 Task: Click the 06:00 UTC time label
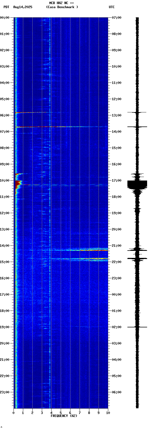coord(117,392)
